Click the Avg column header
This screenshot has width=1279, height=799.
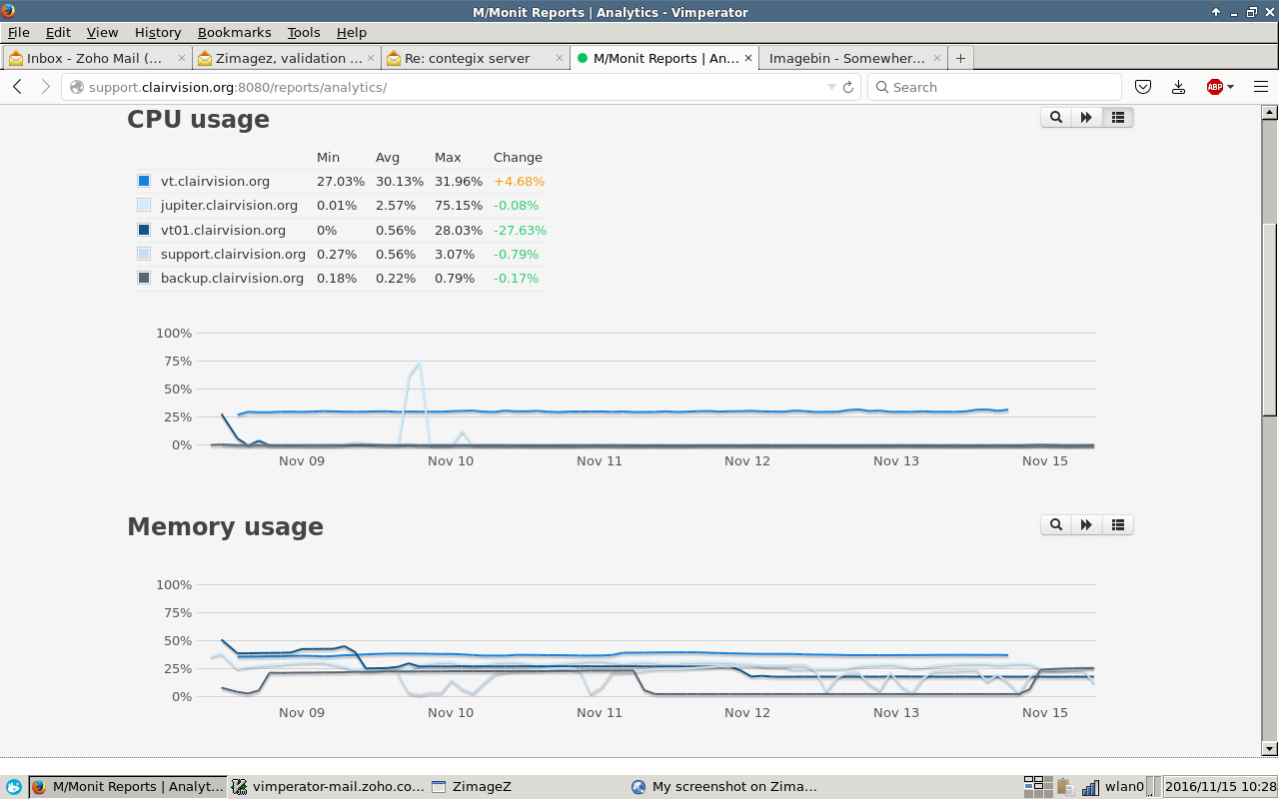388,157
